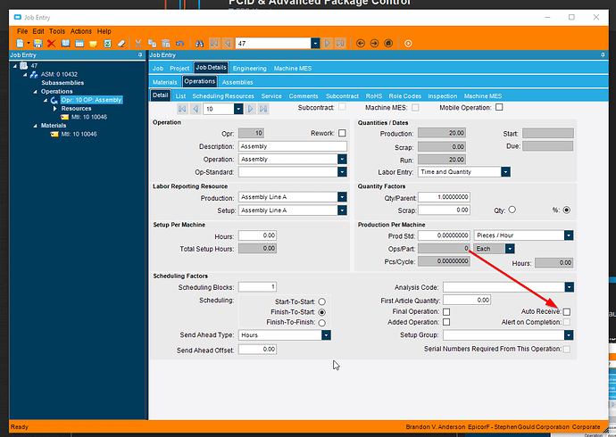Open the job number 47 dropdown
Viewport: 616px width, 437px height.
coord(315,43)
